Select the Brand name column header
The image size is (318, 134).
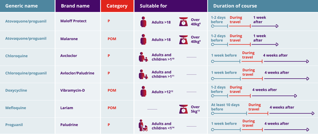(x=75, y=6)
